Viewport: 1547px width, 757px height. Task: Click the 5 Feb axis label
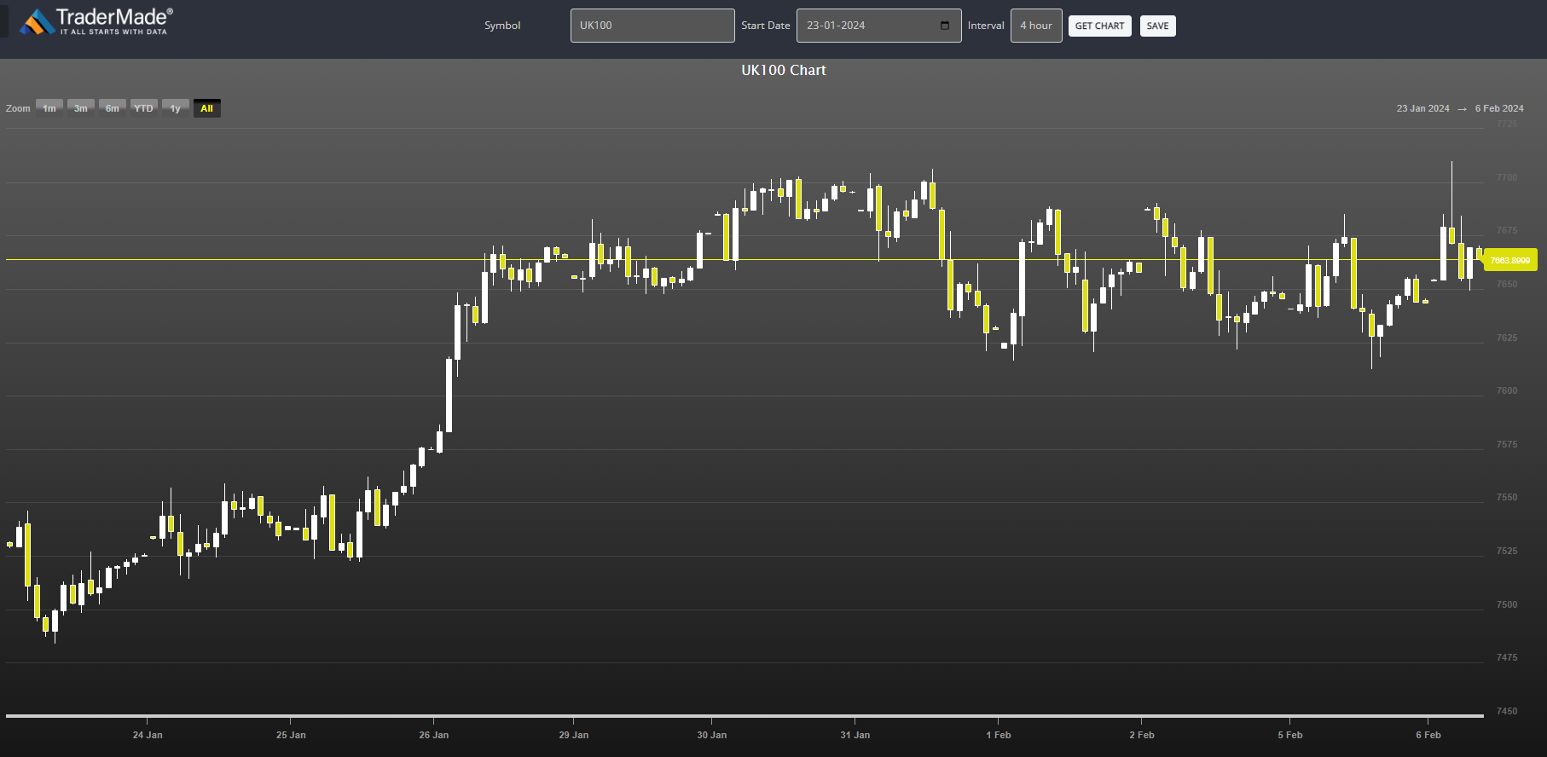point(1290,735)
